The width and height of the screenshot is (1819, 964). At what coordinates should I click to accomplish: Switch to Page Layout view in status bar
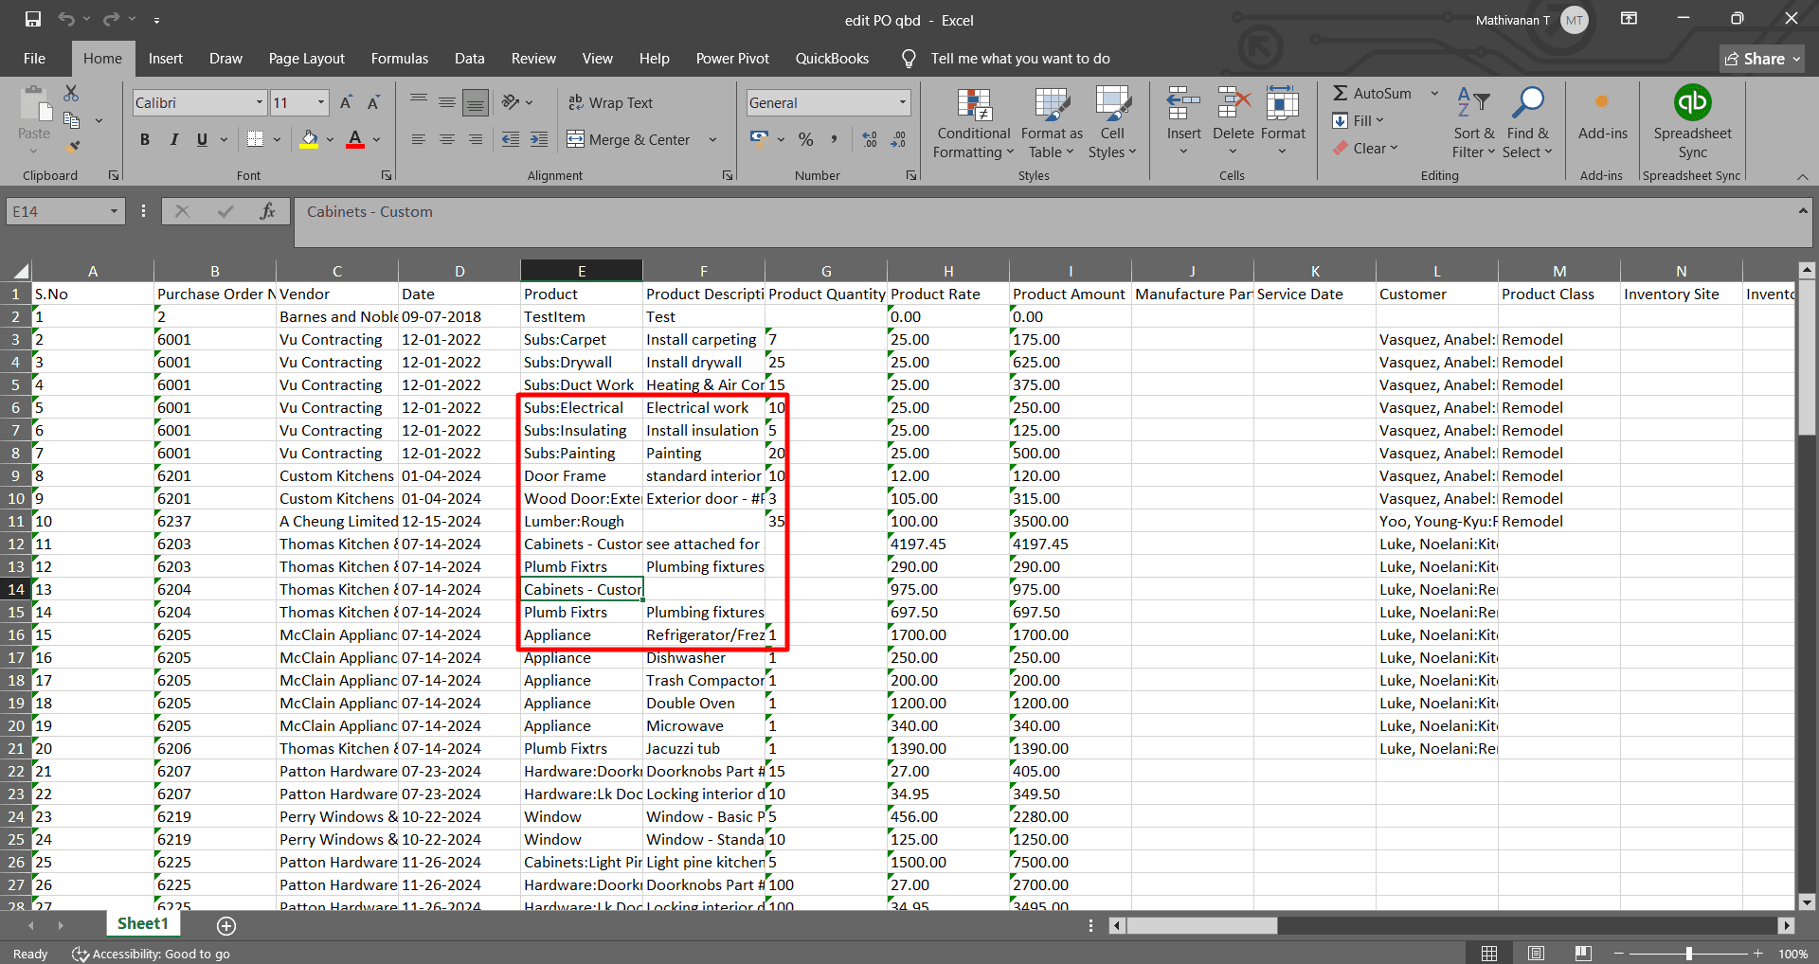coord(1536,953)
